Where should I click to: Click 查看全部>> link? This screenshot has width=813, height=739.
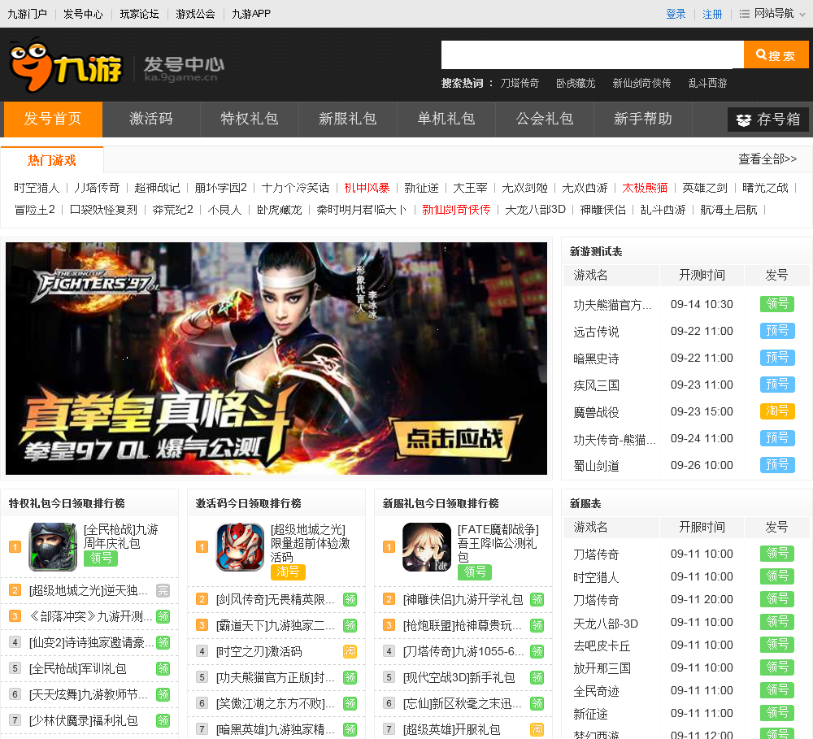click(767, 159)
